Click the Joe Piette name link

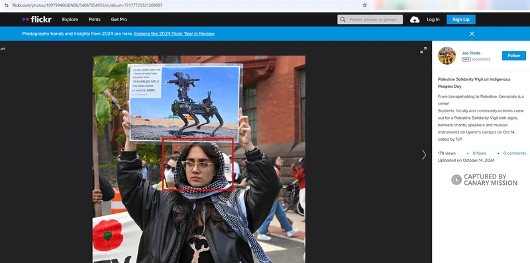pos(471,53)
